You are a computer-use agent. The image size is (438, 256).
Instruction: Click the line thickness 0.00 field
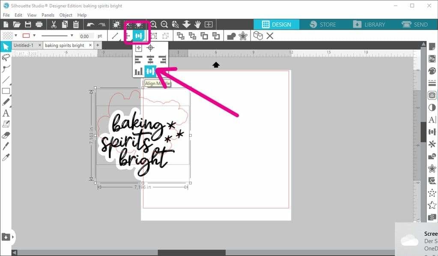(x=86, y=36)
